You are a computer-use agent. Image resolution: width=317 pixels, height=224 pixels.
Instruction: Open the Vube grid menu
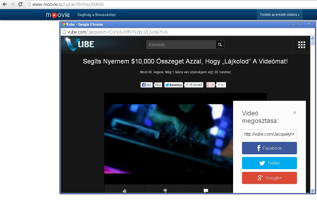[302, 45]
